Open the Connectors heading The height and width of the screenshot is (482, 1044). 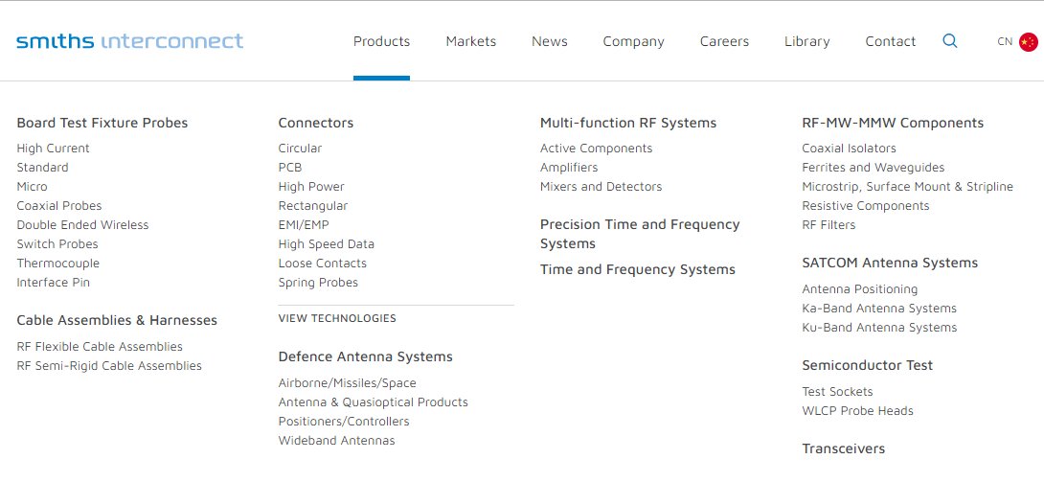point(316,123)
